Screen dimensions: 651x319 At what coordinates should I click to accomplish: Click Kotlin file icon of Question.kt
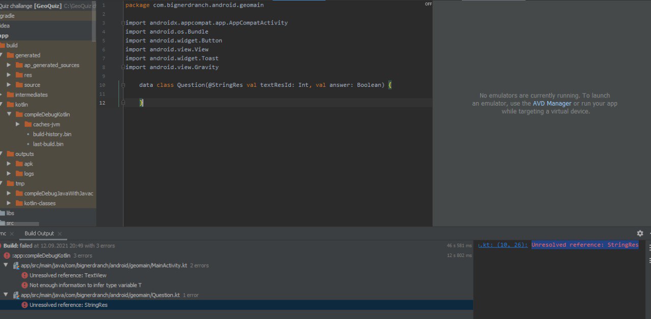16,295
